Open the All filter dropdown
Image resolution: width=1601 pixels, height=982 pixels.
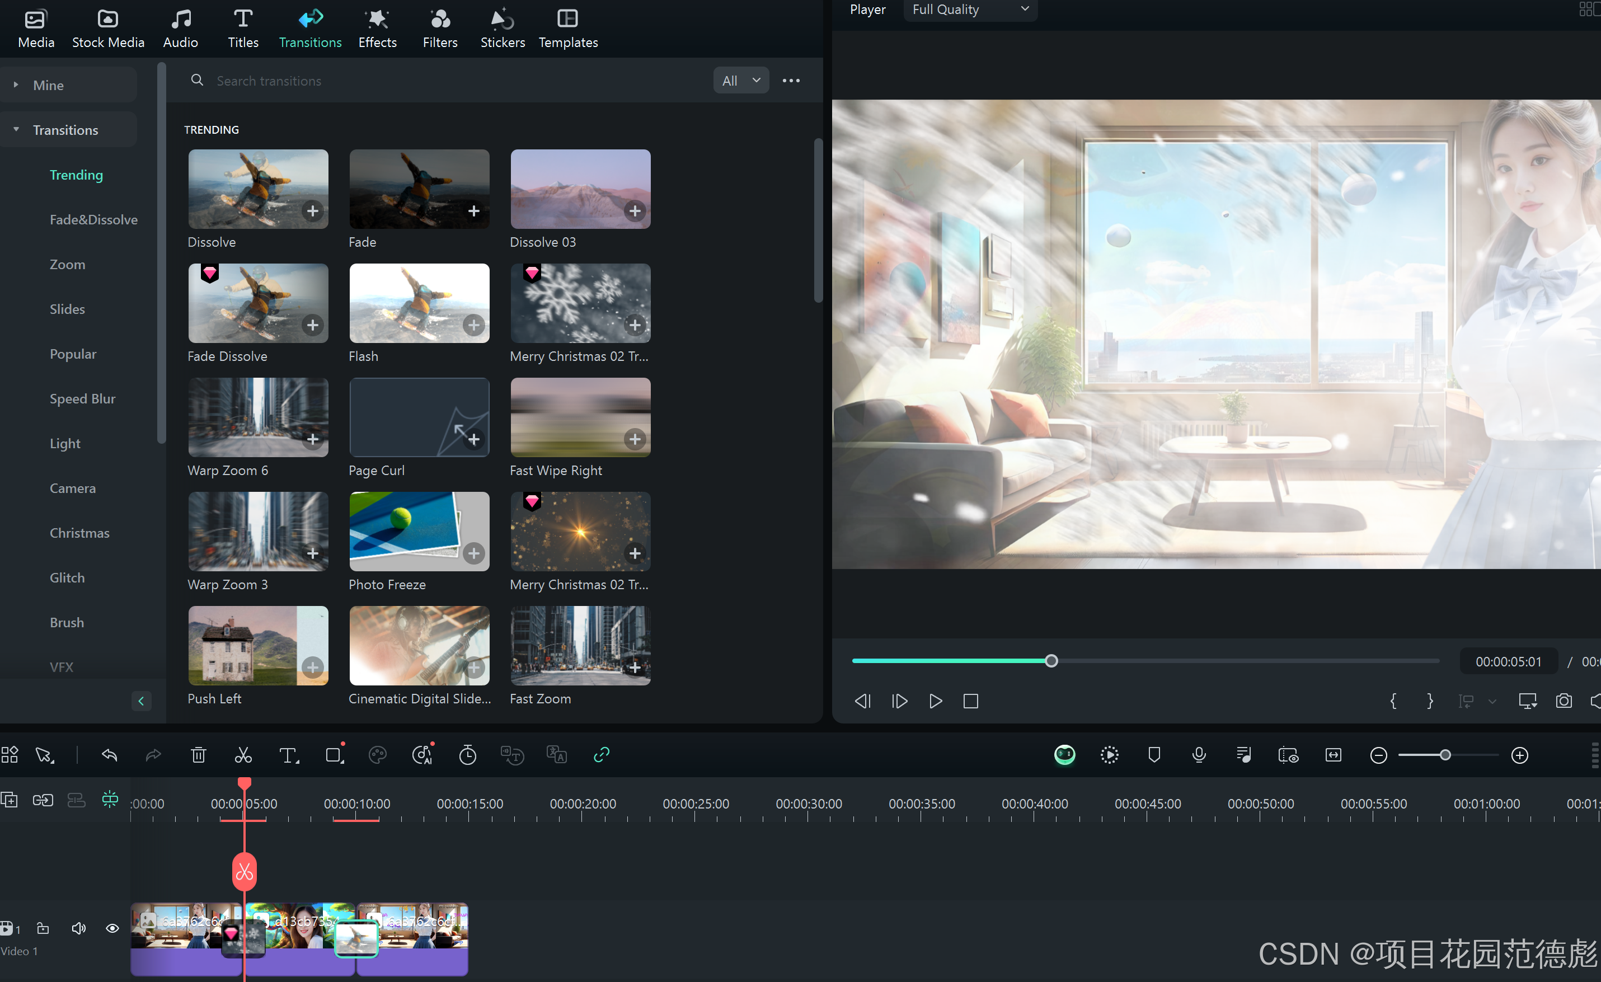click(x=741, y=81)
